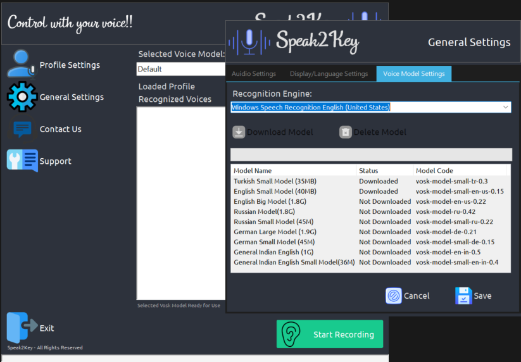This screenshot has width=521, height=362.
Task: Open the Profile Settings menu label
Action: pos(70,65)
